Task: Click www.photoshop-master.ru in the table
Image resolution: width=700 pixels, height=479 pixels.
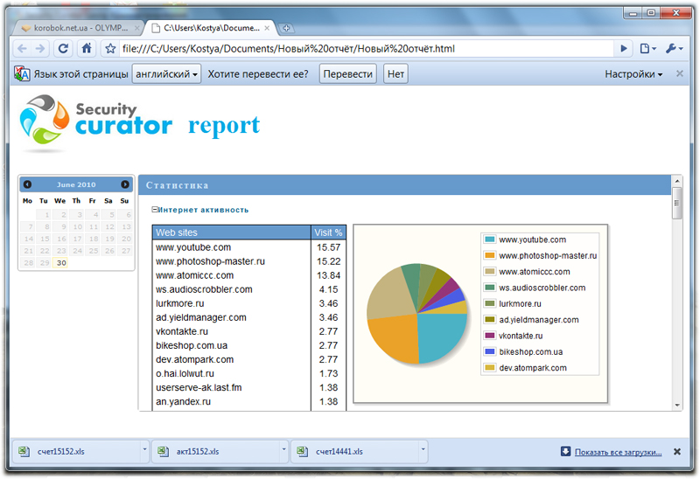Action: 210,261
